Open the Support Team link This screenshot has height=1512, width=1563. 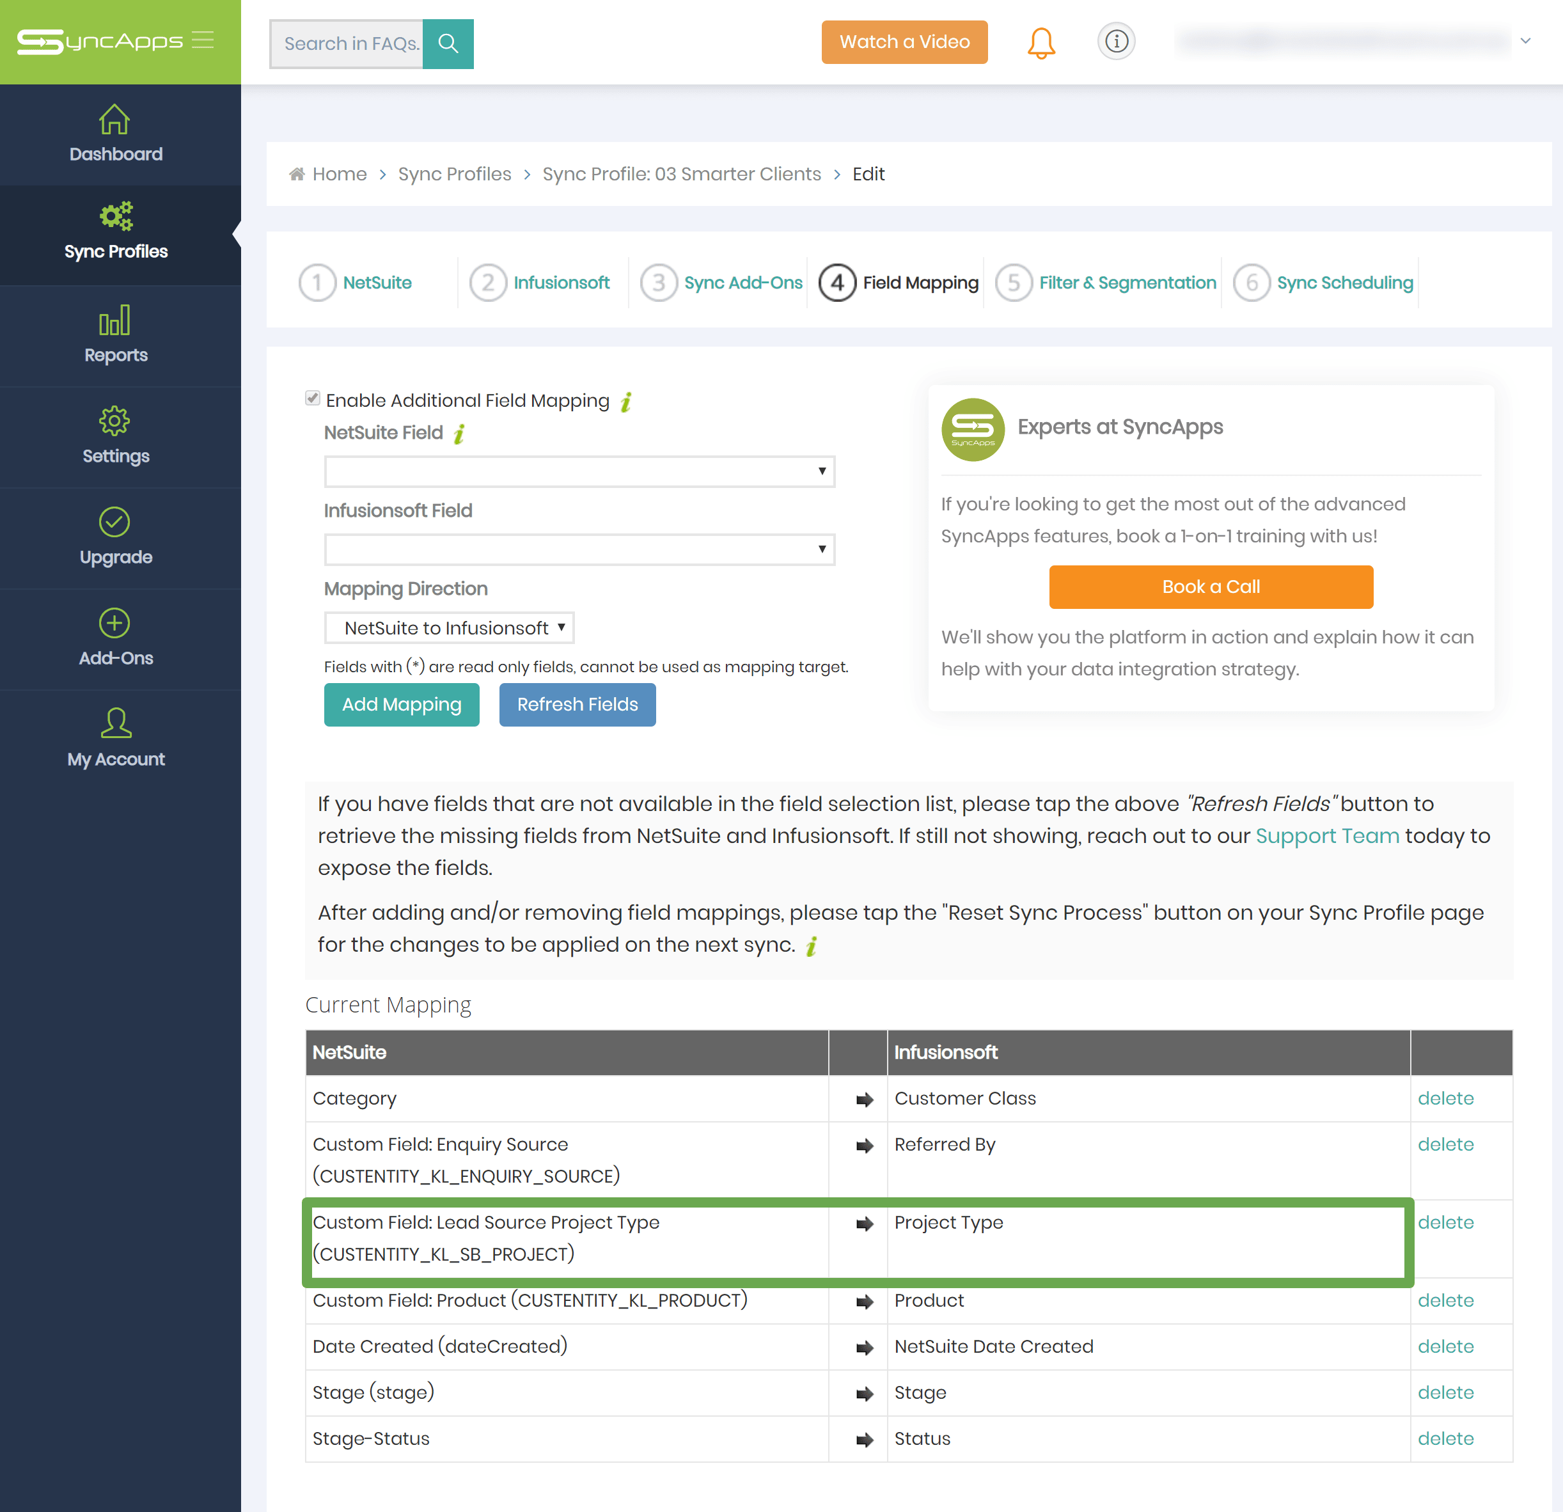coord(1327,836)
